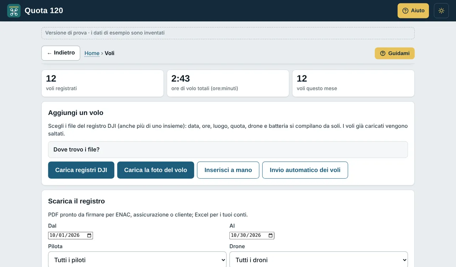Screen dimensions: 456x267
Task: Go back with the Indietro button
Action: pyautogui.click(x=61, y=53)
